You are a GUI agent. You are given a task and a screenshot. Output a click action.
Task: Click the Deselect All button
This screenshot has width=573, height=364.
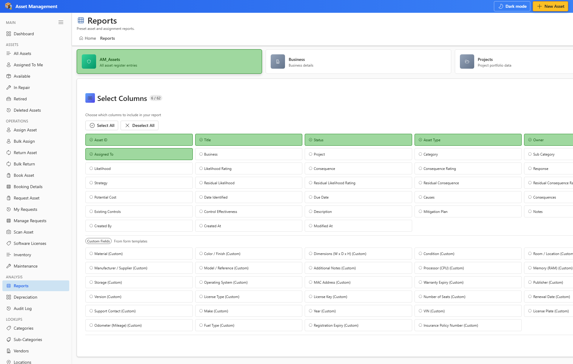(x=139, y=125)
